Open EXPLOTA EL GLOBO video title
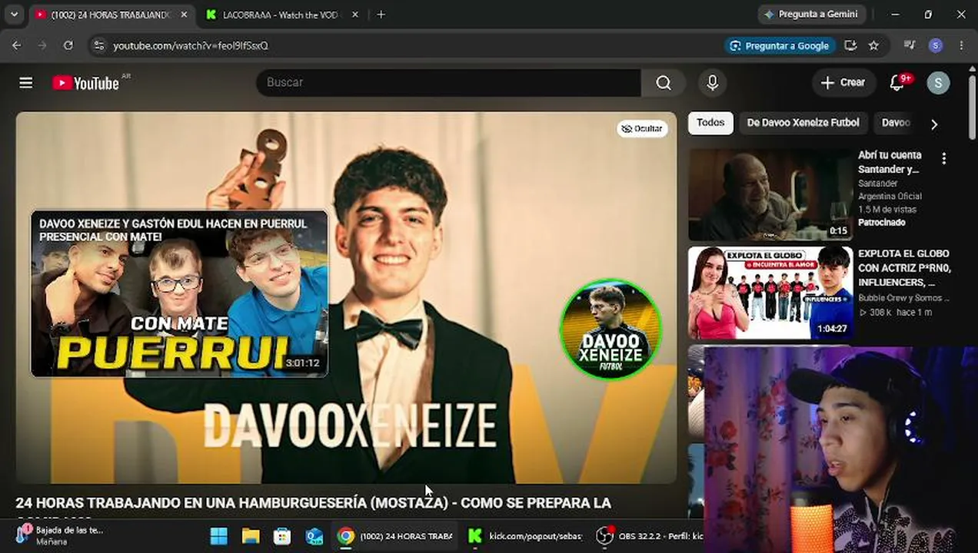This screenshot has height=553, width=978. [904, 268]
